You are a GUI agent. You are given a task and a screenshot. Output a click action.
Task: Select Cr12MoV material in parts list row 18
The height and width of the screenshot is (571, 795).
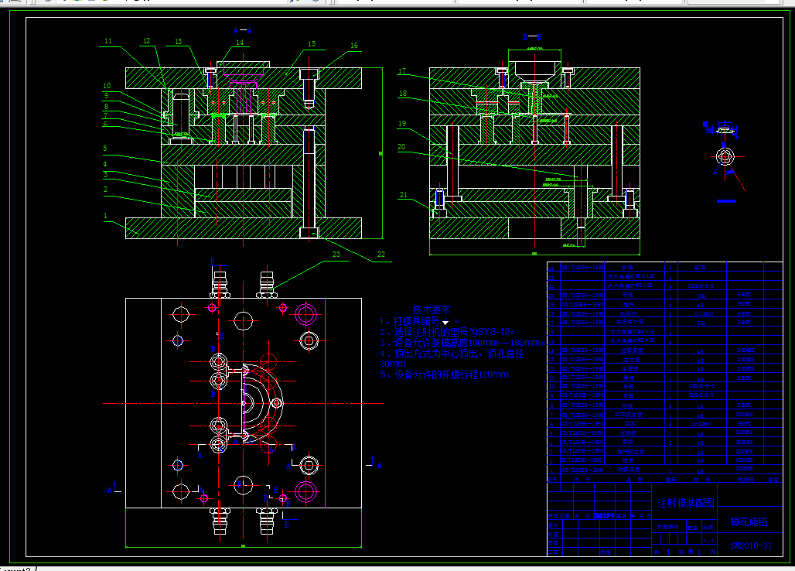(x=704, y=313)
